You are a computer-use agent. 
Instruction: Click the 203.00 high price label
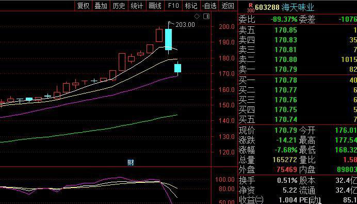(185, 25)
